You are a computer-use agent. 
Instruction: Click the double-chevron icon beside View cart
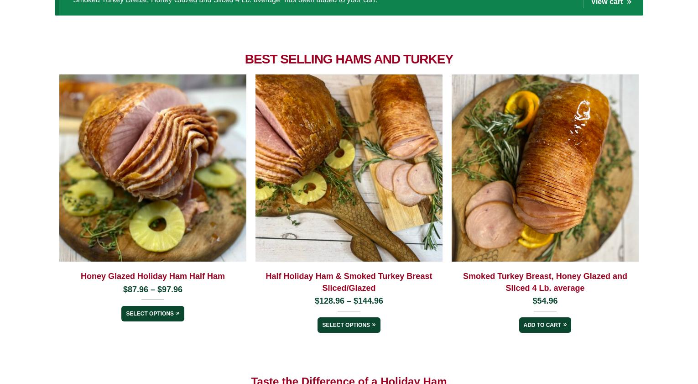coord(629,2)
